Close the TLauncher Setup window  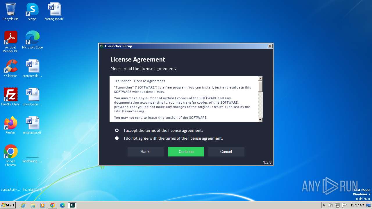270,46
